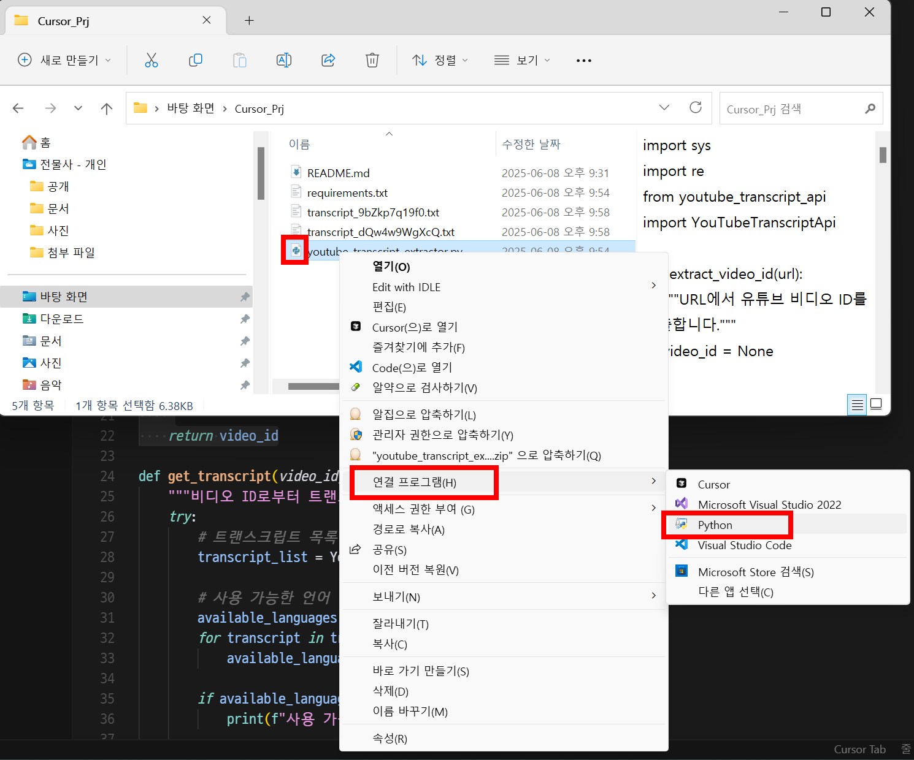This screenshot has width=914, height=760.
Task: Select 다른 앱 선택(C)
Action: coord(735,592)
